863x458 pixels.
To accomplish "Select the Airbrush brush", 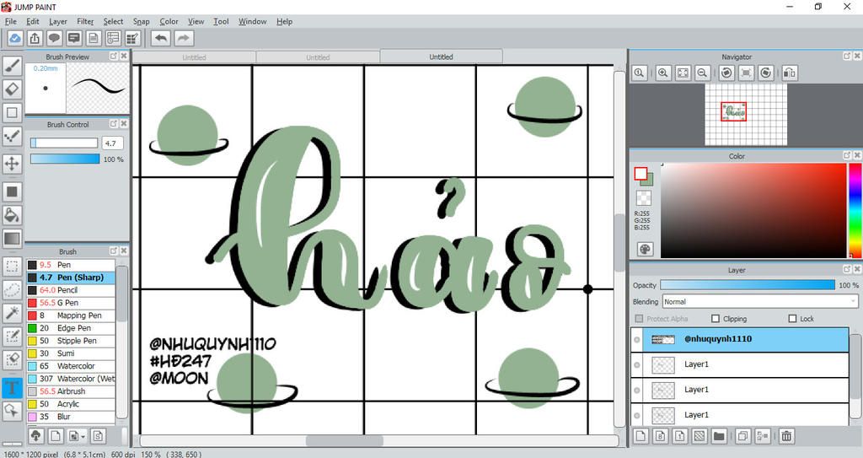I will 71,391.
